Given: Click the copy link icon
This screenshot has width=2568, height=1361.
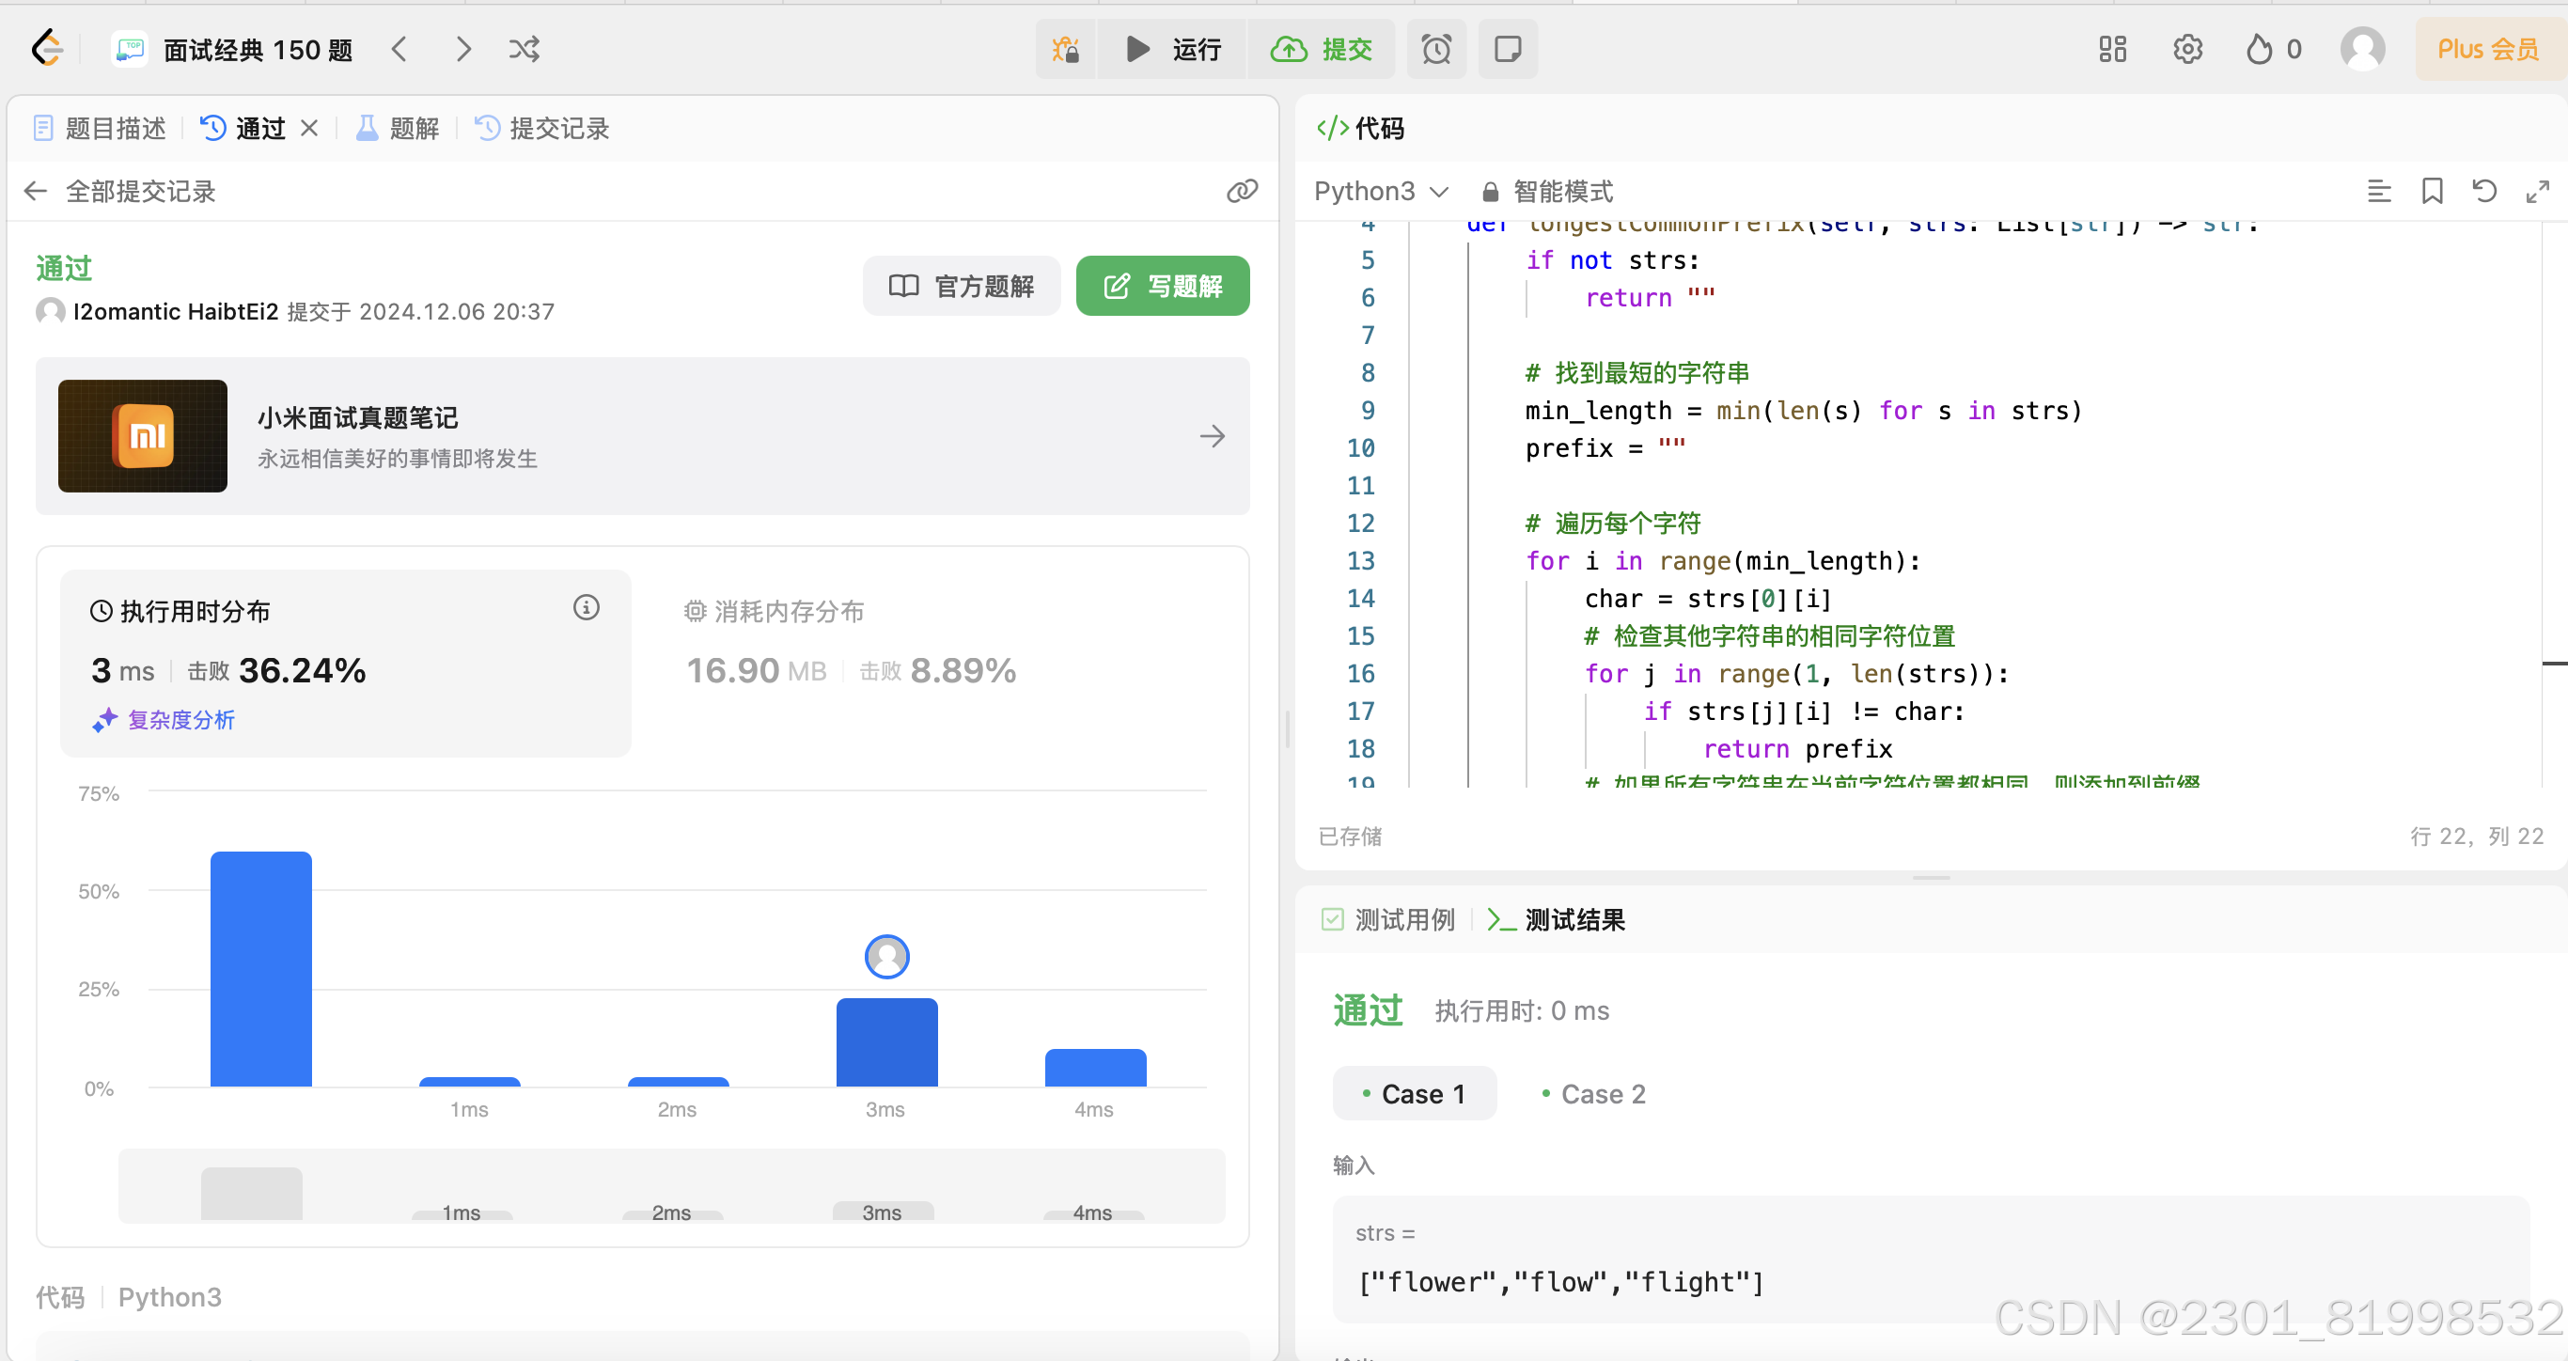Looking at the screenshot, I should coord(1241,191).
